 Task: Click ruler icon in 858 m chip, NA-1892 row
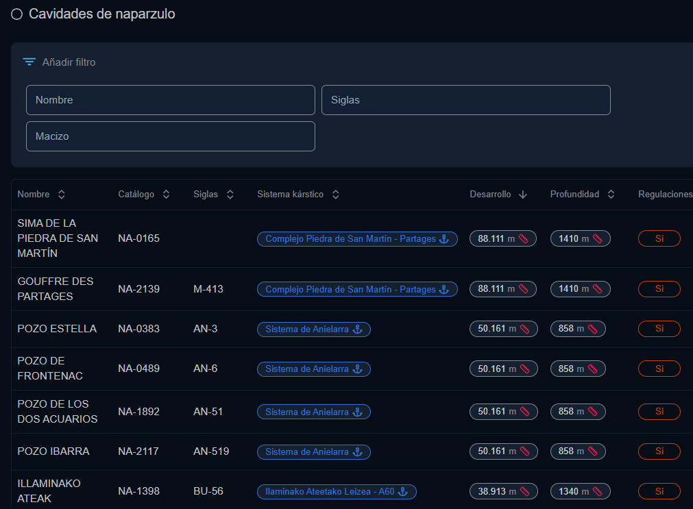pos(592,411)
